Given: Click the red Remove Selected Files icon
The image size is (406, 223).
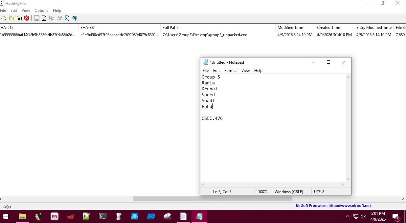Looking at the screenshot, I should click(27, 18).
